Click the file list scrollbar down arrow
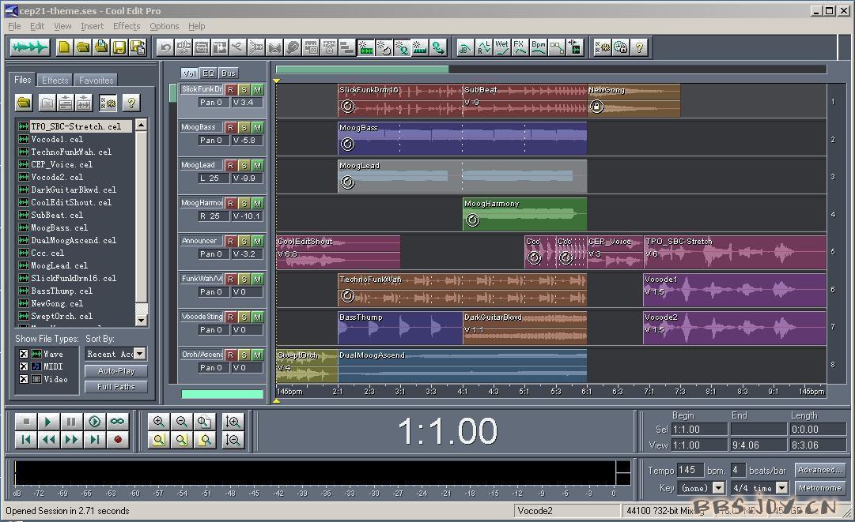Image resolution: width=855 pixels, height=522 pixels. click(x=141, y=321)
